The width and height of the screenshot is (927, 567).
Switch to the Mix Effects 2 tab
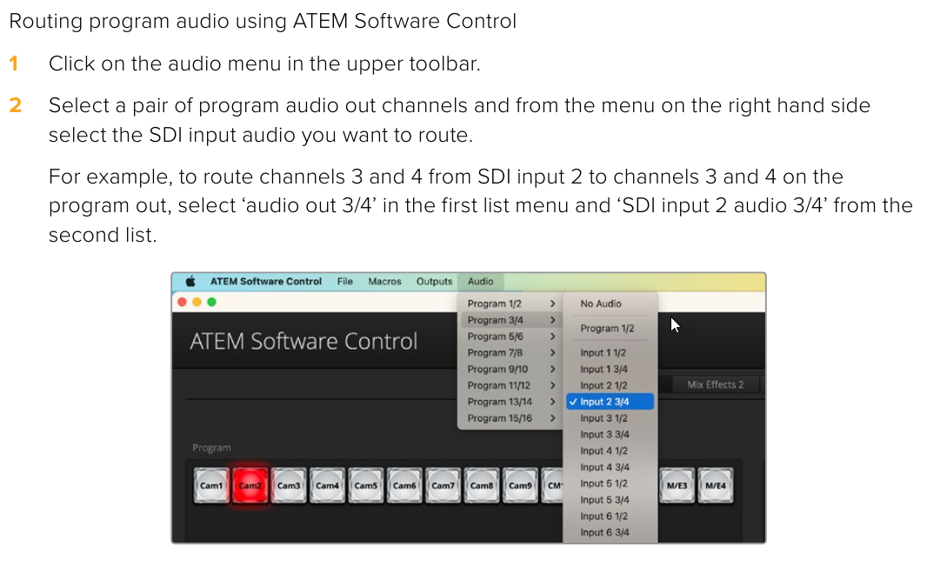[715, 385]
